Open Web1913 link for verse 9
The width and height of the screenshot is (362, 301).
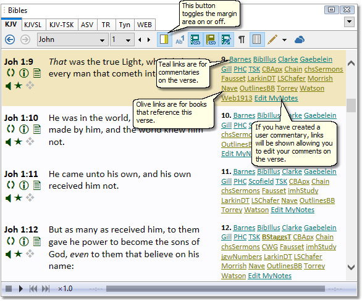pyautogui.click(x=237, y=98)
